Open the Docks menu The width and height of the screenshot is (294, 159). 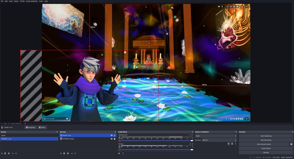coord(16,1)
